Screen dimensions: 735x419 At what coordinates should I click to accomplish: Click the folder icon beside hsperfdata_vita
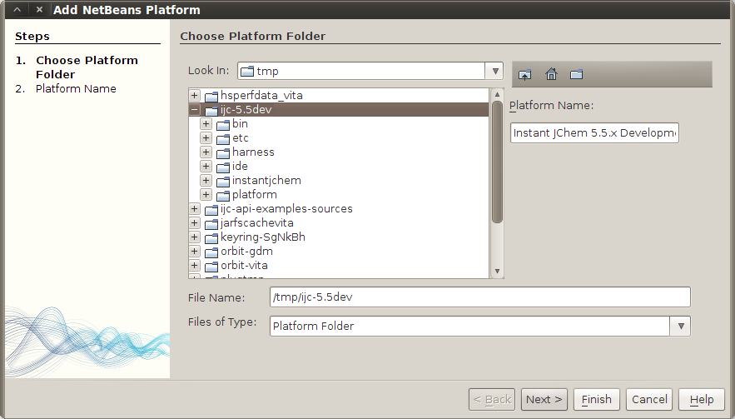pyautogui.click(x=211, y=96)
